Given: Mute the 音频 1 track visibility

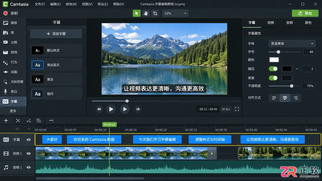Looking at the screenshot, I should (x=28, y=167).
